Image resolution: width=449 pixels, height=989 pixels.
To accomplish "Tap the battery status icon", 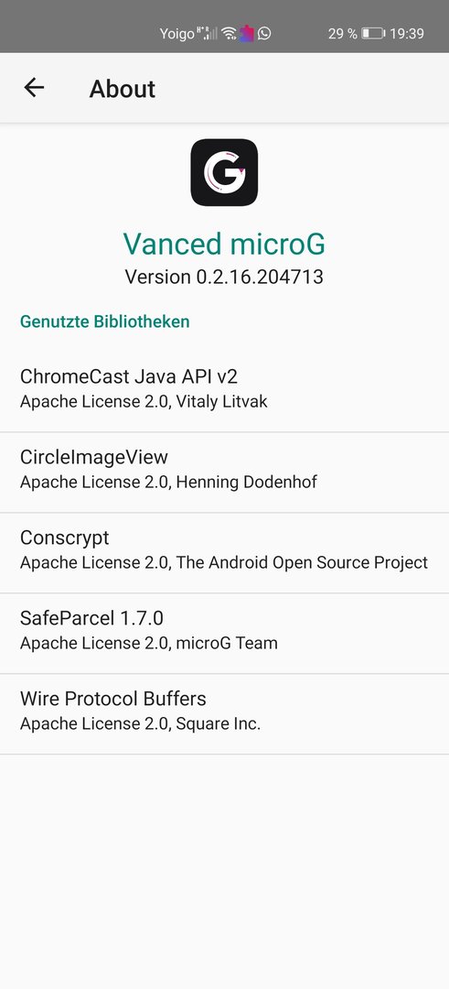I will pyautogui.click(x=373, y=34).
